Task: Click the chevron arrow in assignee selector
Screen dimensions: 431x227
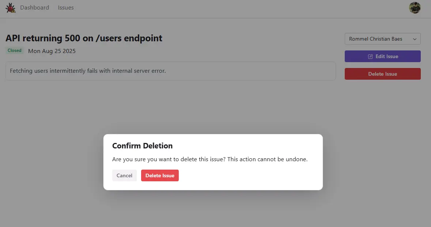Action: [x=415, y=39]
